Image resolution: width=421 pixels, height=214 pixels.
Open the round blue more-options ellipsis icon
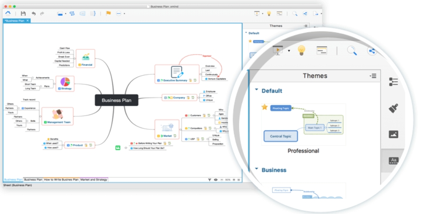[118, 14]
